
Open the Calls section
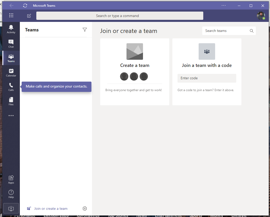pyautogui.click(x=11, y=87)
